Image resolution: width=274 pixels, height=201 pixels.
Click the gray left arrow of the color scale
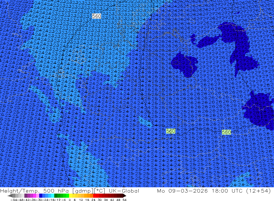pyautogui.click(x=10, y=196)
